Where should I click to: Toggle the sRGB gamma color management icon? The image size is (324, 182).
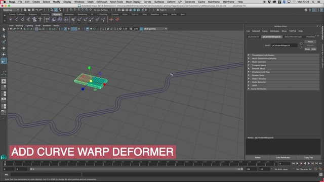click(141, 29)
